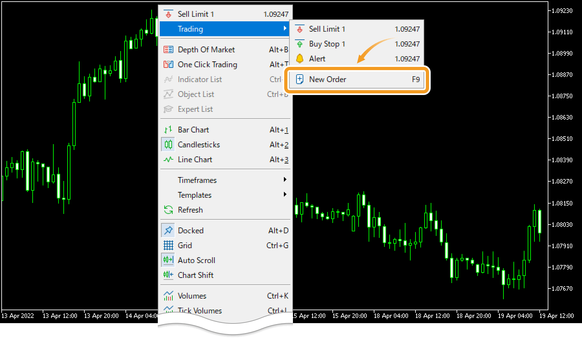This screenshot has width=582, height=338.
Task: Click the Alert bell icon
Action: 300,58
